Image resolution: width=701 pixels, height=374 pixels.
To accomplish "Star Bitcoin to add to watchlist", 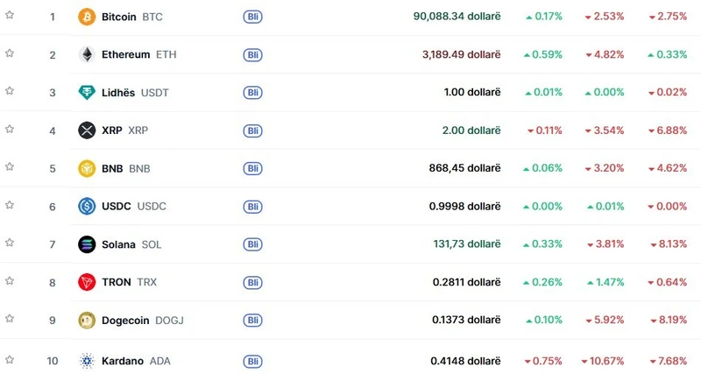I will point(10,15).
